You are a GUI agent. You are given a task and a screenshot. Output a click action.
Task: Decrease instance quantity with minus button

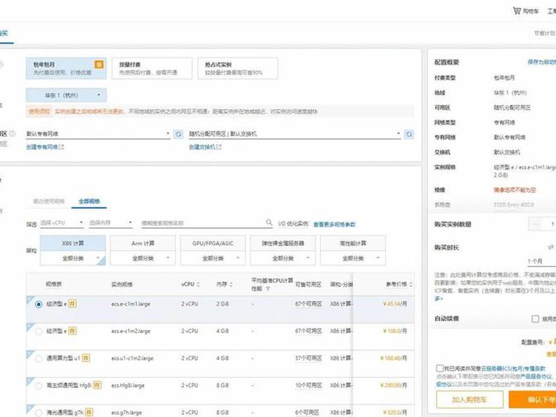[x=536, y=224]
